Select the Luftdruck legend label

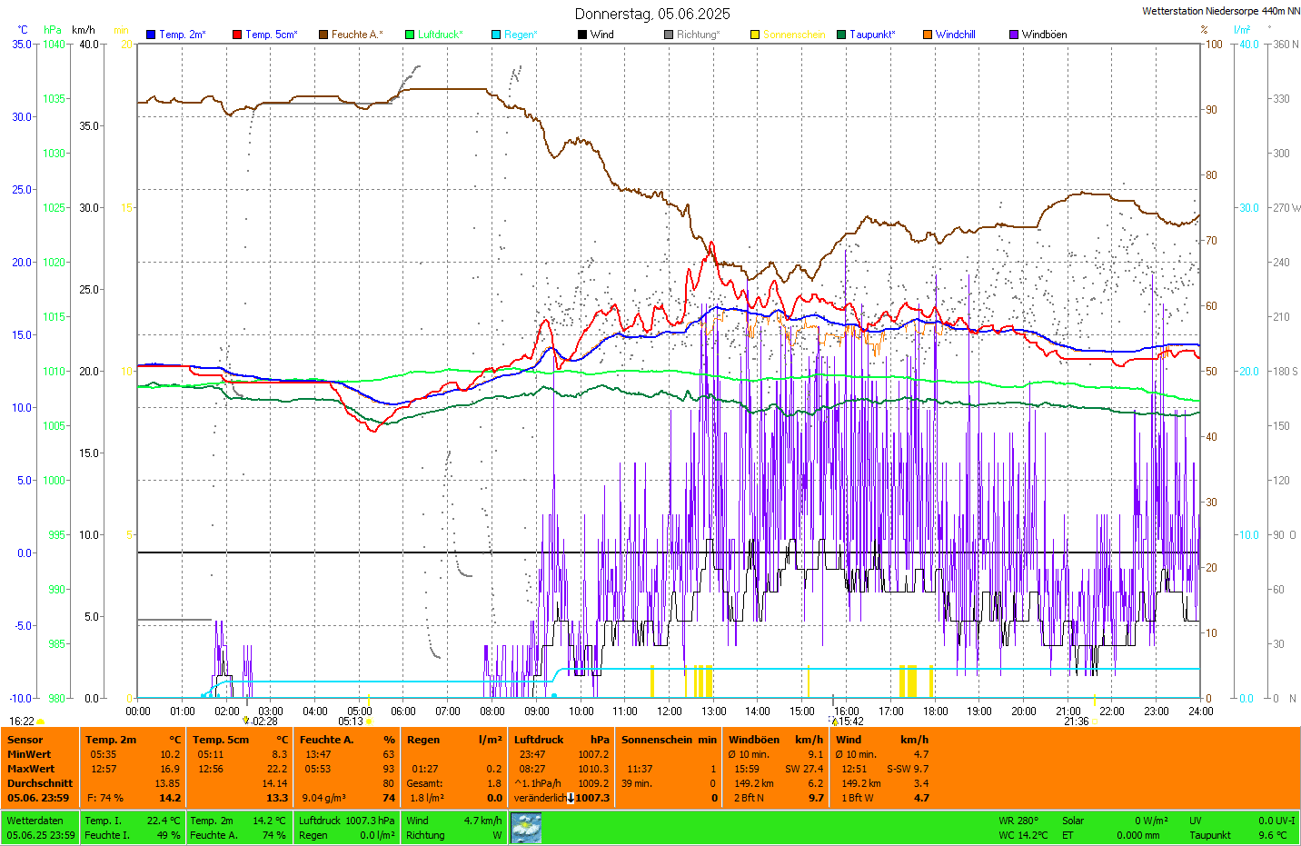(440, 35)
